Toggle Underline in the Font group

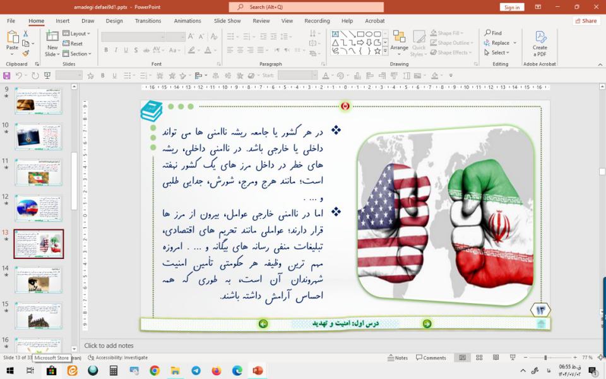point(126,50)
